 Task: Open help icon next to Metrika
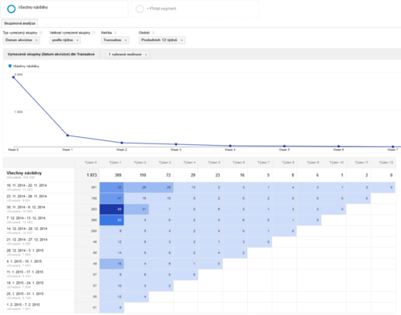115,33
